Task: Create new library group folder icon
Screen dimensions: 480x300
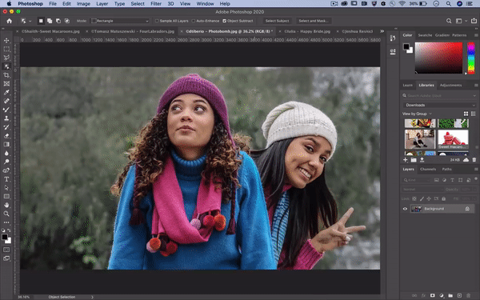Action: click(x=414, y=160)
